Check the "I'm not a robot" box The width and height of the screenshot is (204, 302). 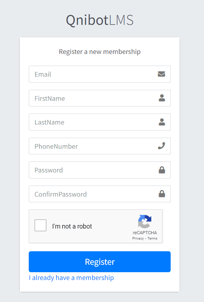click(40, 225)
